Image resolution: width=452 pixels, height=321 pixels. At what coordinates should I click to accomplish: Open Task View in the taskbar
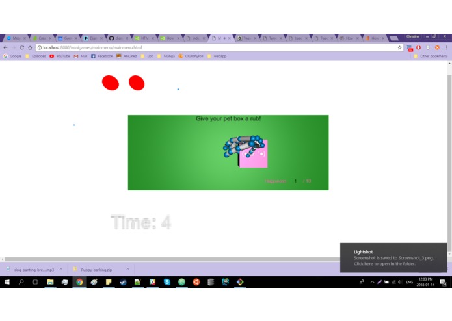click(35, 282)
